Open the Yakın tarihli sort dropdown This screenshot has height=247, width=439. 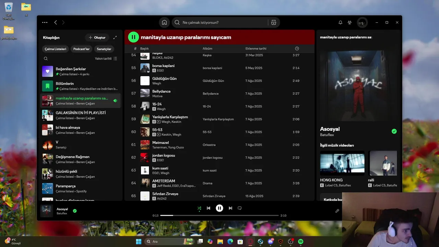pyautogui.click(x=106, y=59)
